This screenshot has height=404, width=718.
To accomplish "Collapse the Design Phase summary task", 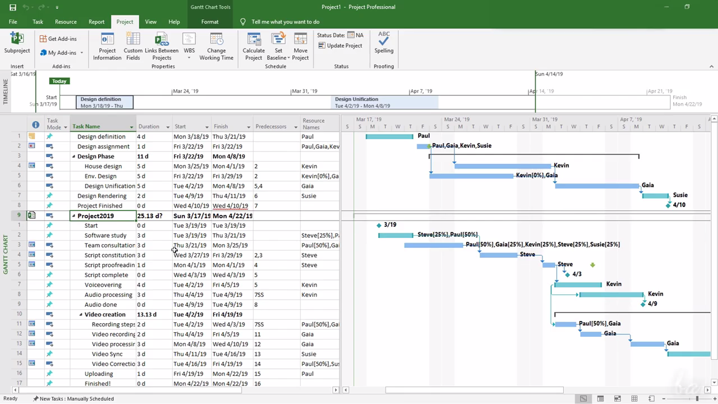I will tap(74, 157).
